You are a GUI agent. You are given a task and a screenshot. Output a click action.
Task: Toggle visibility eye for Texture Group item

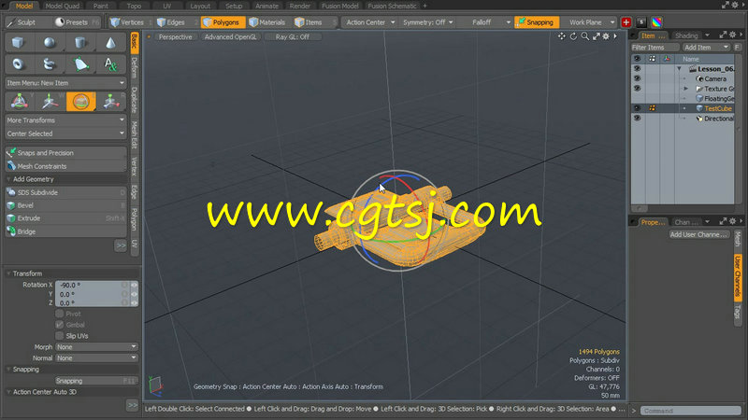[x=637, y=89]
